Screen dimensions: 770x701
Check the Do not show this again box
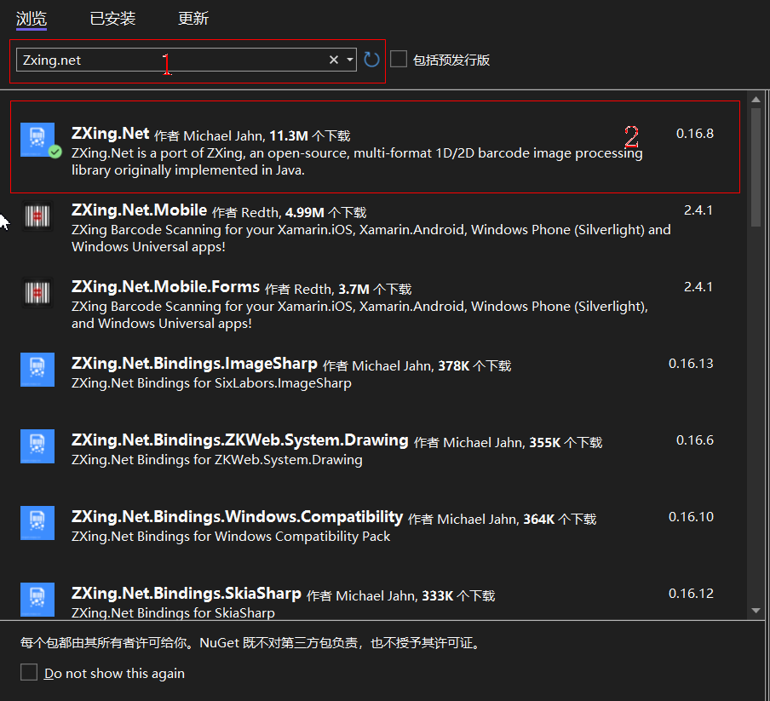(29, 672)
